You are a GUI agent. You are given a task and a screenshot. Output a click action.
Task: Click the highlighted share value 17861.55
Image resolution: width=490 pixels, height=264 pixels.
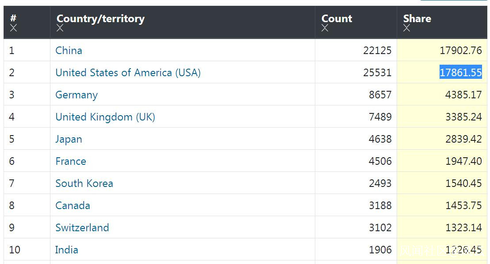tap(460, 73)
